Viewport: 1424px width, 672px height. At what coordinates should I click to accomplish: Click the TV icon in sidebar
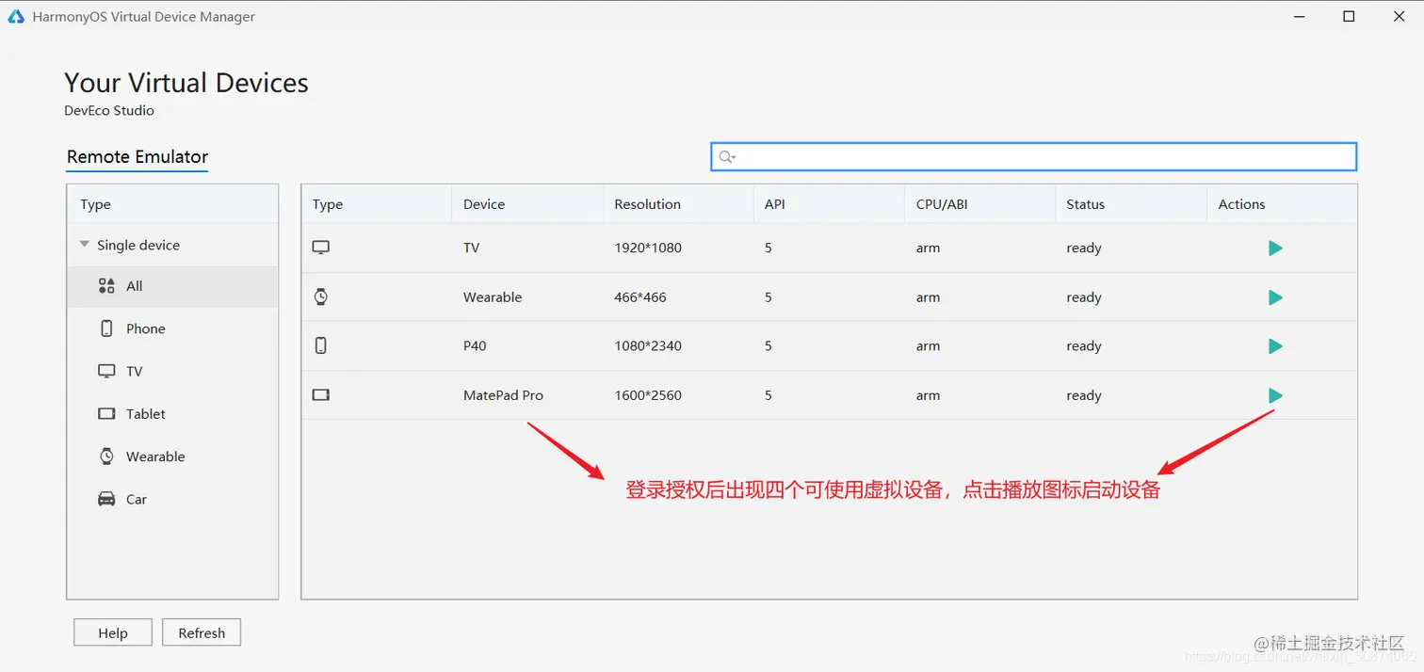[106, 371]
